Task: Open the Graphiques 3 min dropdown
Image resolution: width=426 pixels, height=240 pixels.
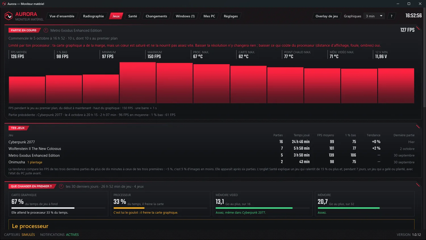Action: point(374,16)
